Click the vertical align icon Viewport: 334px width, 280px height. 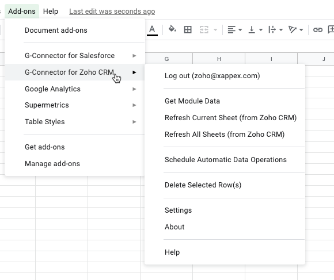252,30
